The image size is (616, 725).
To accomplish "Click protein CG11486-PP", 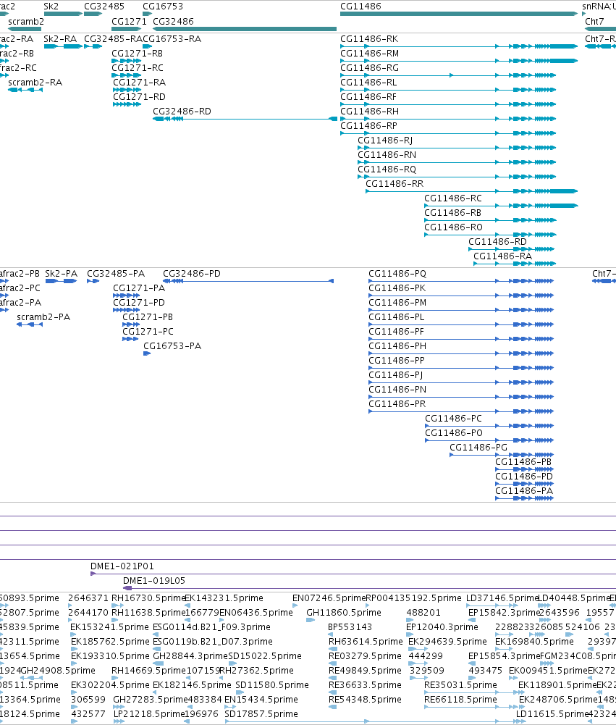I will pyautogui.click(x=396, y=361).
